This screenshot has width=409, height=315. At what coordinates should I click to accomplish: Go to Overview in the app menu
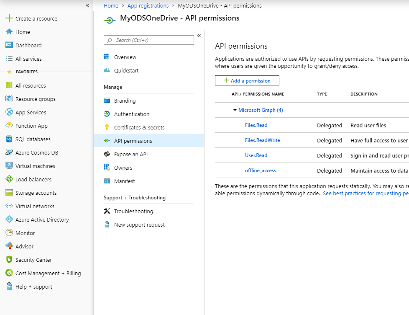(125, 57)
